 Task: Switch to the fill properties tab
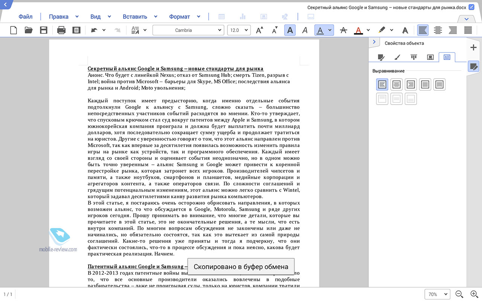click(381, 57)
